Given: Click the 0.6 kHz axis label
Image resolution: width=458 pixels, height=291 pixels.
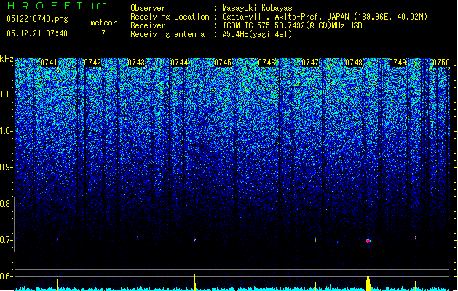Looking at the screenshot, I should click(x=6, y=276).
